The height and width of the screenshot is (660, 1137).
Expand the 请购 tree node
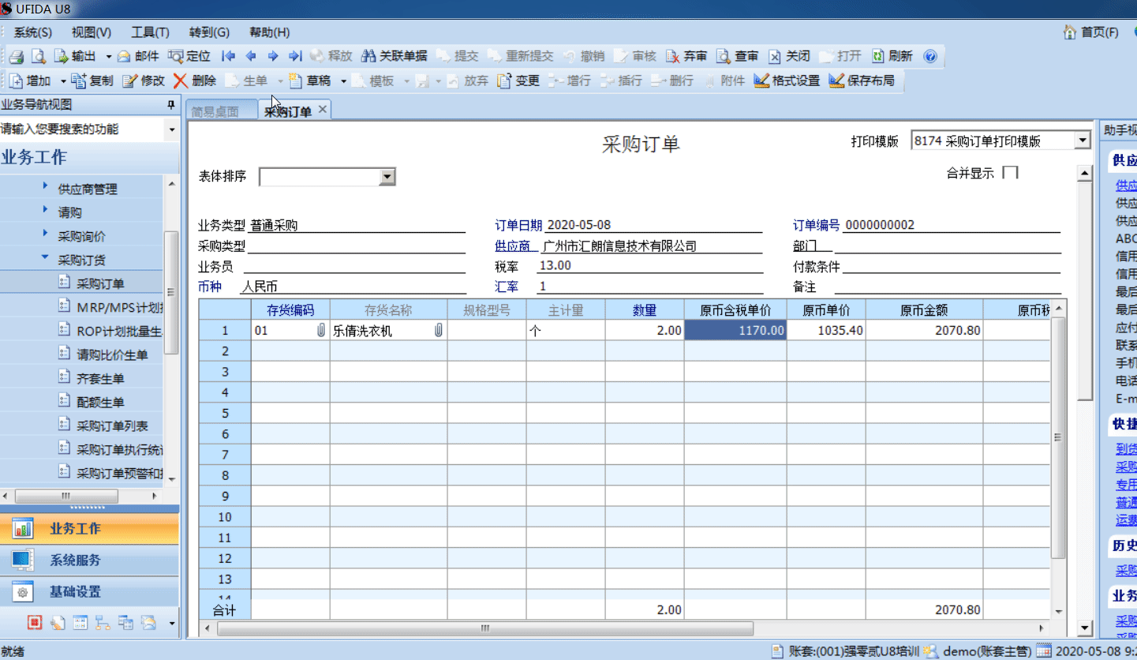click(44, 211)
